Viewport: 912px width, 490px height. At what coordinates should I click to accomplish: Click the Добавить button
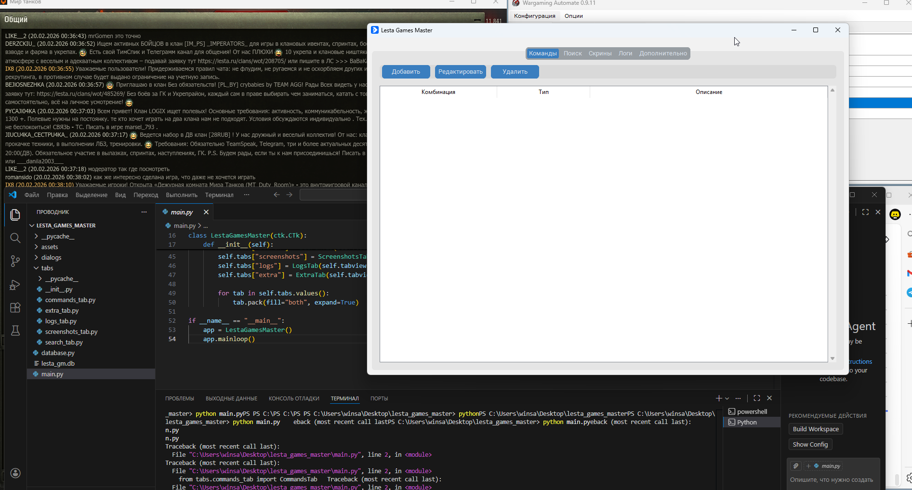pyautogui.click(x=406, y=72)
